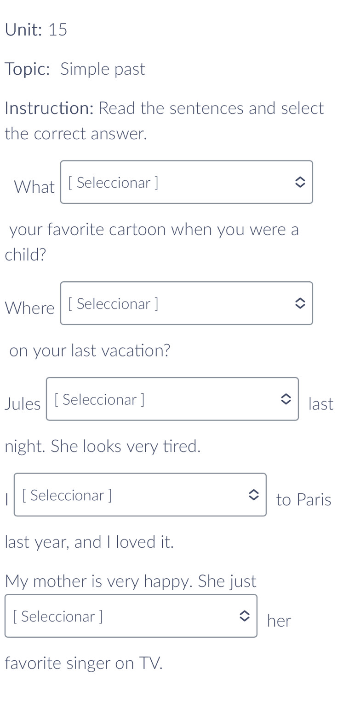This screenshot has height=711, width=343.
Task: Click the text "last year, and I loved it."
Action: click(90, 542)
